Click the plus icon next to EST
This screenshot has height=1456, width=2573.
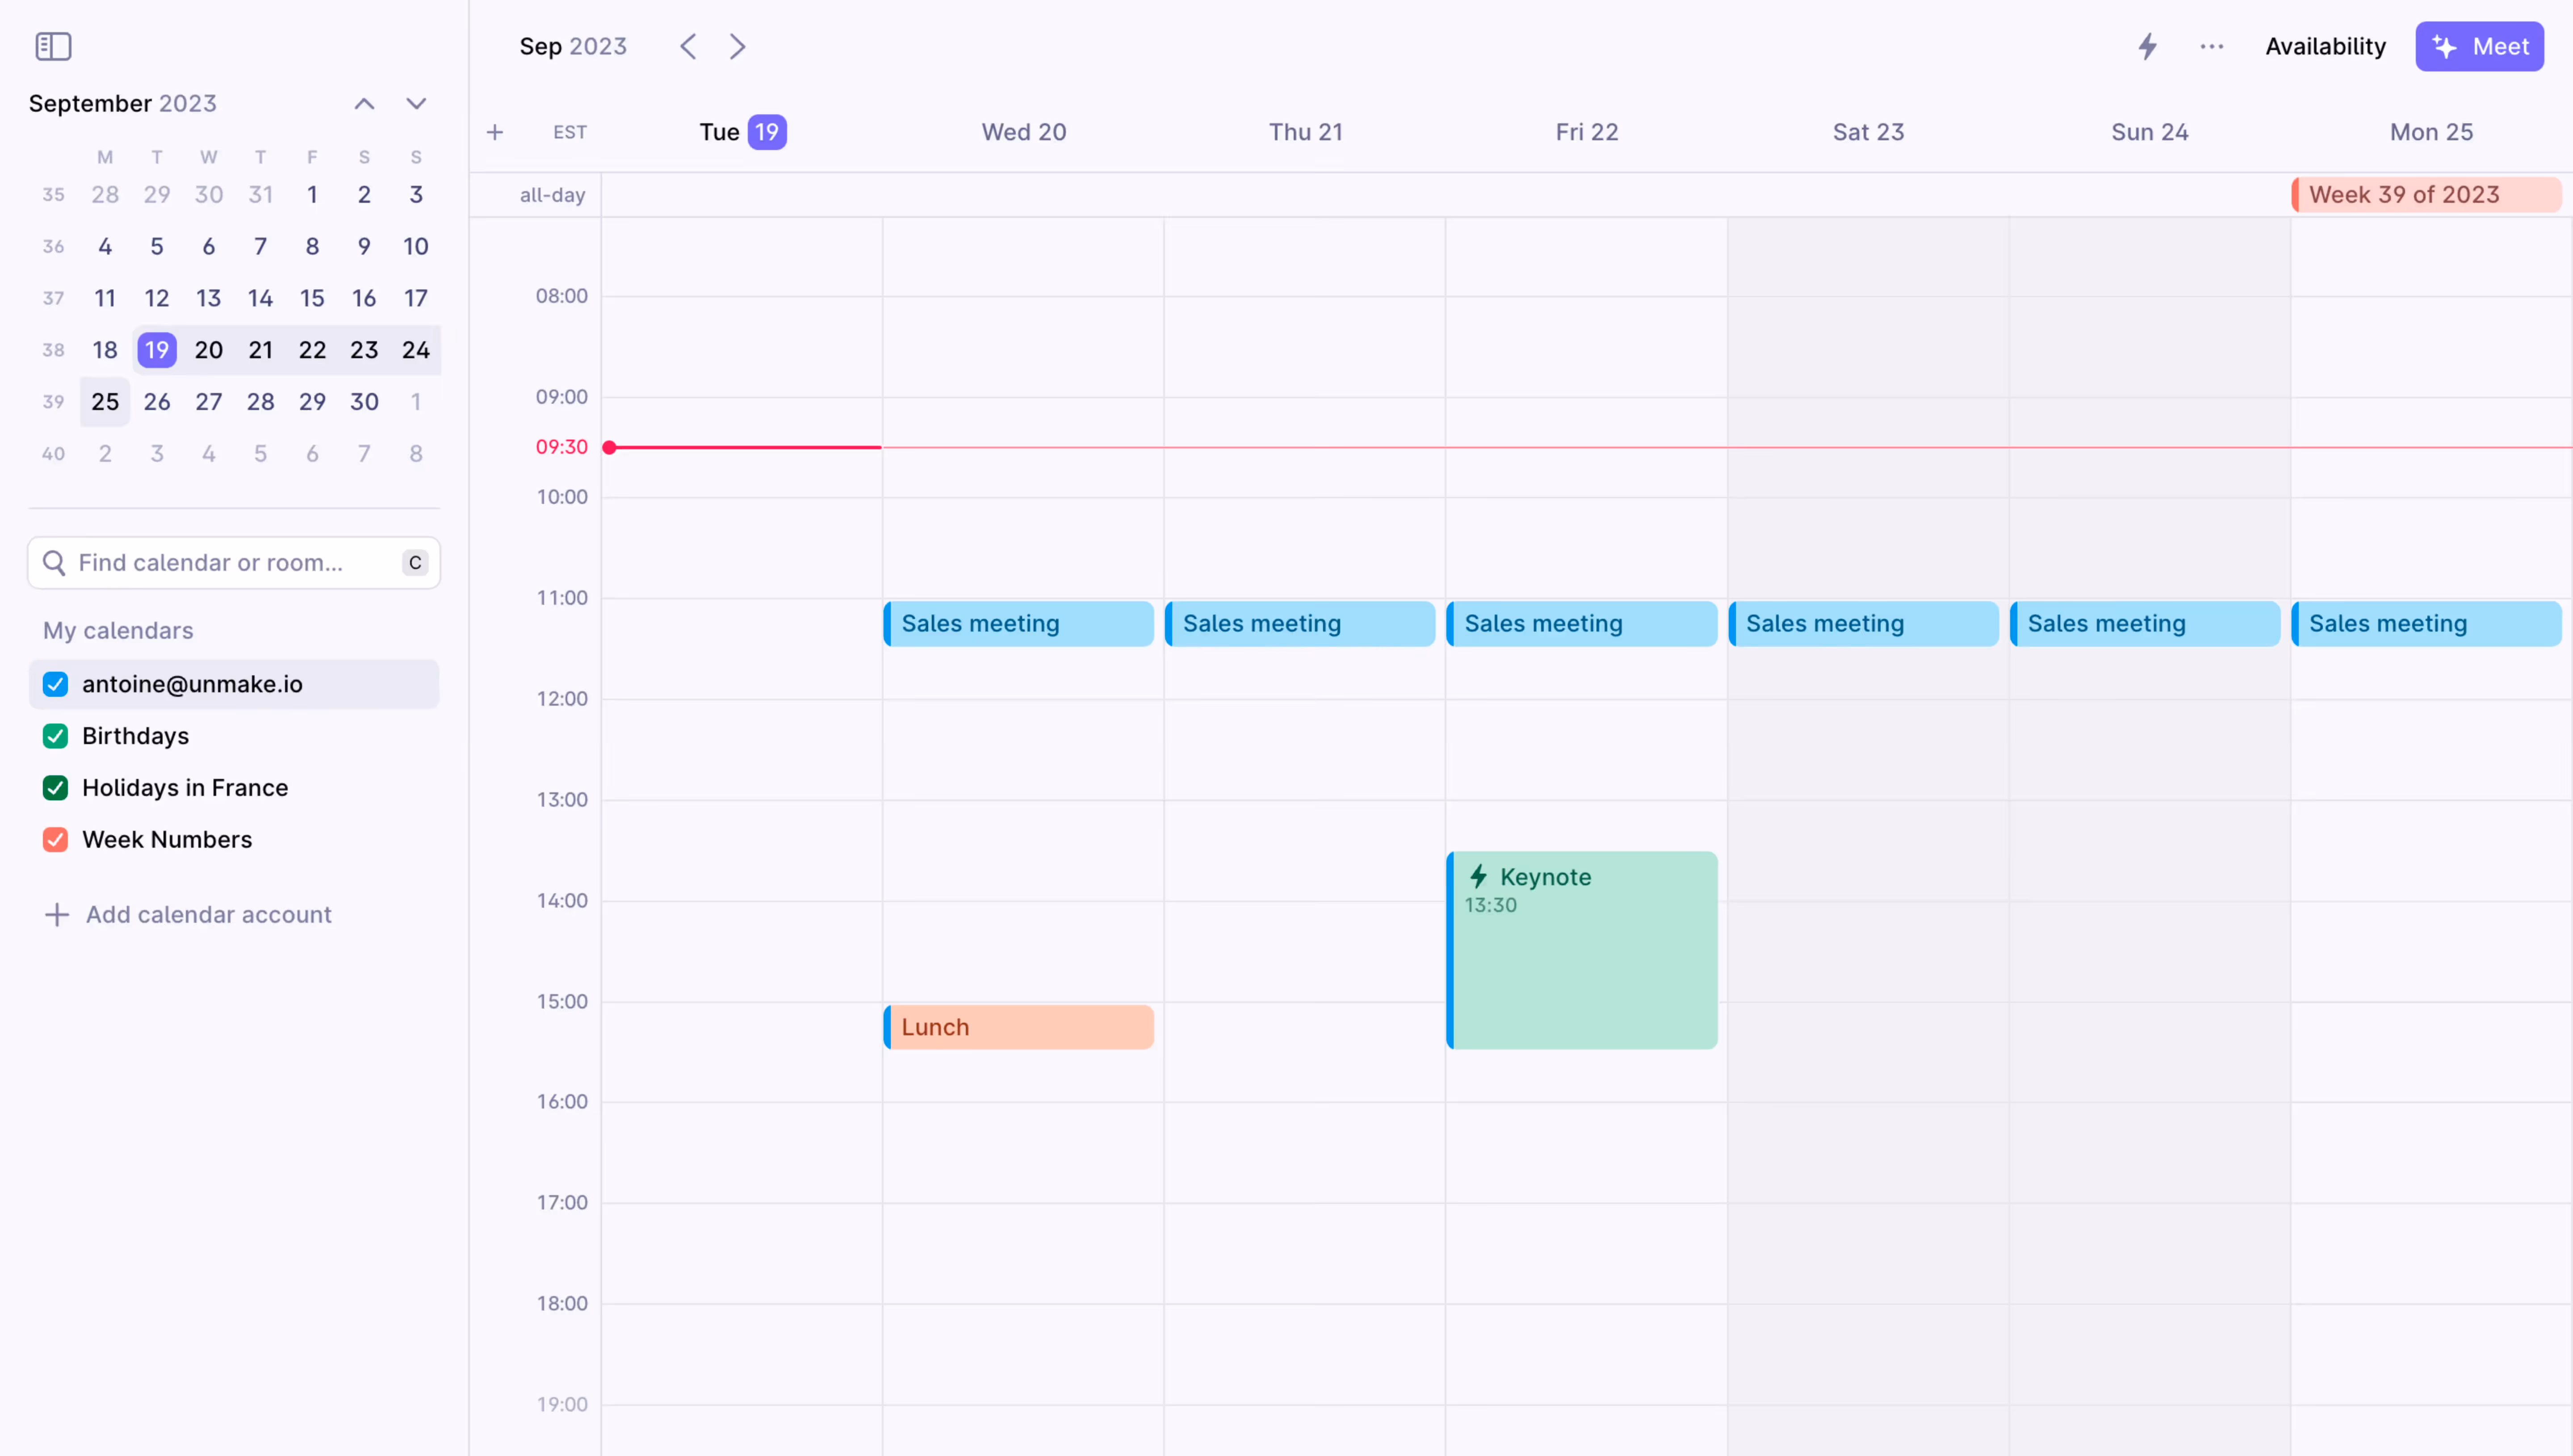coord(495,131)
